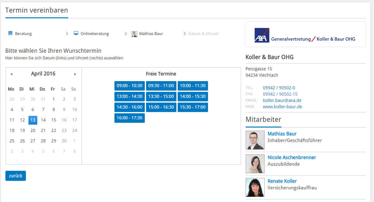374x202 pixels.
Task: Open Nicole Aschenbrenner's staff photo
Action: (255, 164)
